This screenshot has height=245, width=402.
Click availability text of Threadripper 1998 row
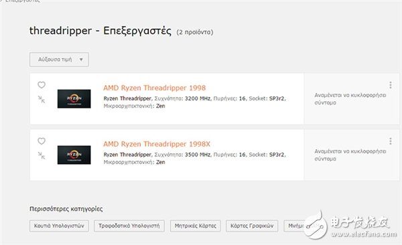point(350,99)
